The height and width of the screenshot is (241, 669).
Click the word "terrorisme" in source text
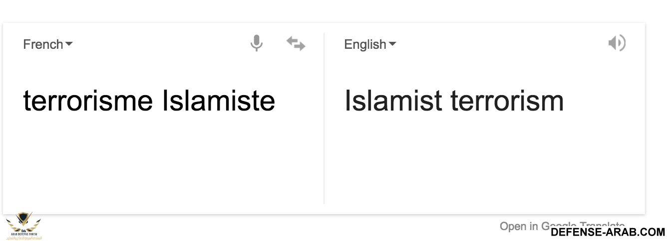tap(88, 101)
